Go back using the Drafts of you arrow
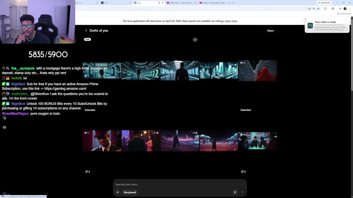This screenshot has height=198, width=353. pos(86,31)
